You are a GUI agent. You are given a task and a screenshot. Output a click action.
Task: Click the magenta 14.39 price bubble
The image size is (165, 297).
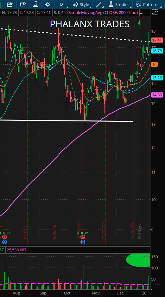(x=157, y=95)
